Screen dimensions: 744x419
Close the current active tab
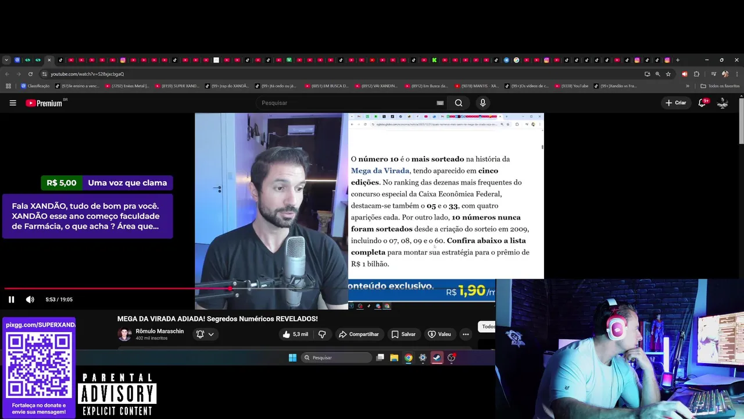tap(49, 60)
